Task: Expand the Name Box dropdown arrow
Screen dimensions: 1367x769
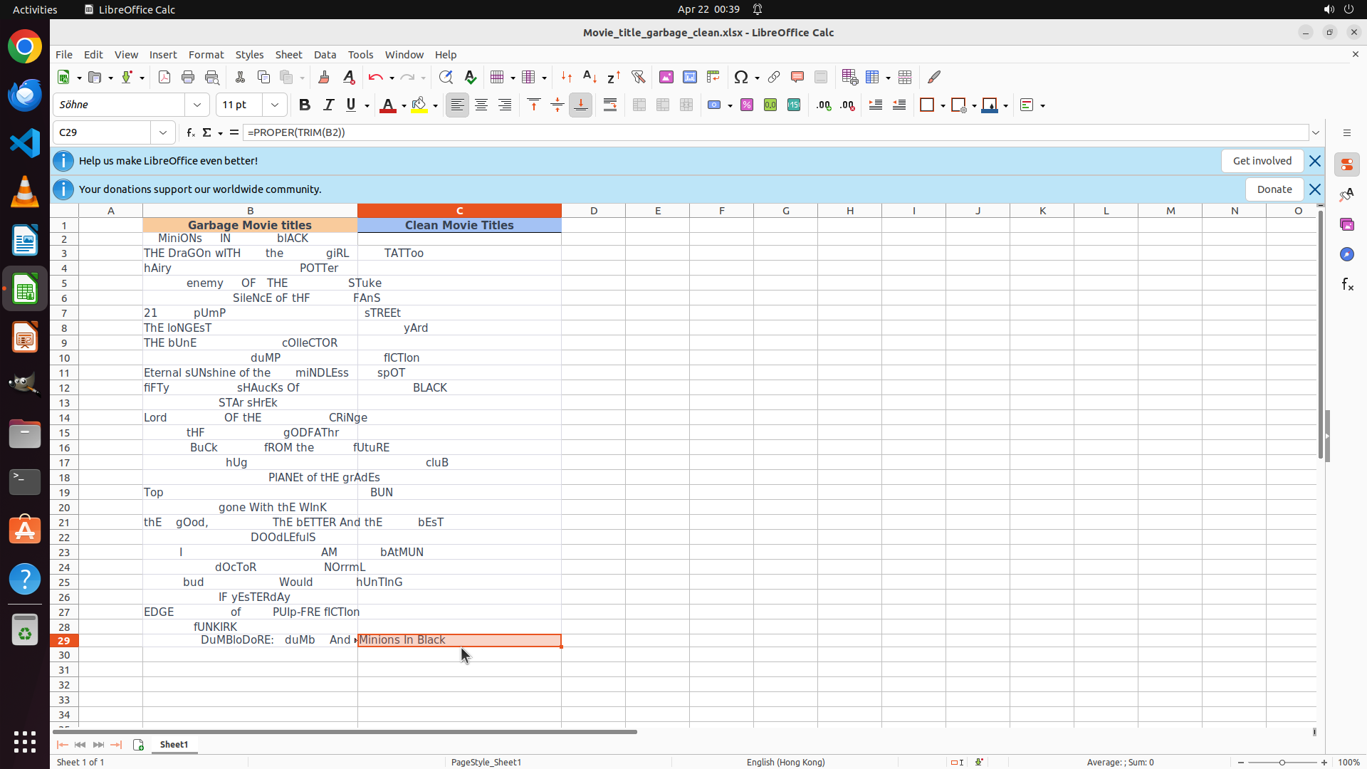Action: [163, 132]
